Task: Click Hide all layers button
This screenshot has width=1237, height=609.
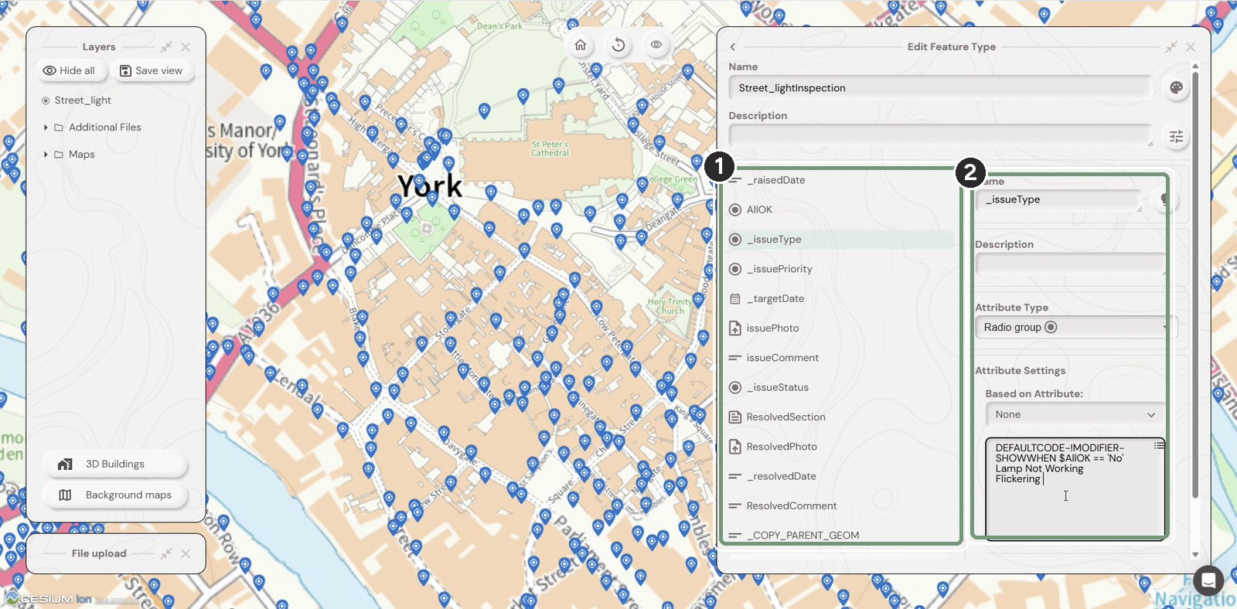Action: tap(69, 70)
